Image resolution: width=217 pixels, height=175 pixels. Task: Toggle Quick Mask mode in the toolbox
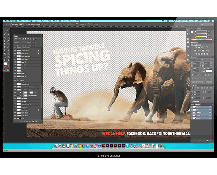[x=5, y=70]
